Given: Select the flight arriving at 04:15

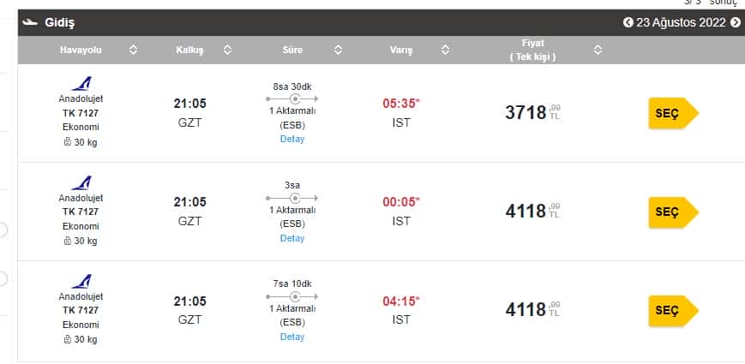Looking at the screenshot, I should [x=673, y=310].
